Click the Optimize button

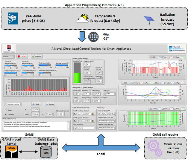[37, 57]
